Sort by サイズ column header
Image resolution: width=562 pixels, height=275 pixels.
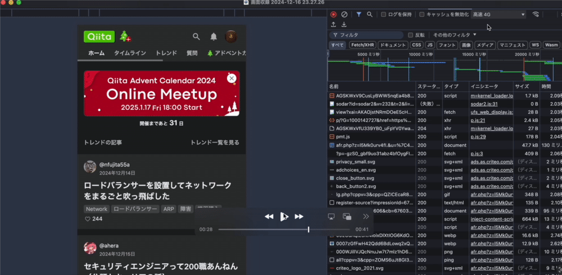tap(527, 86)
